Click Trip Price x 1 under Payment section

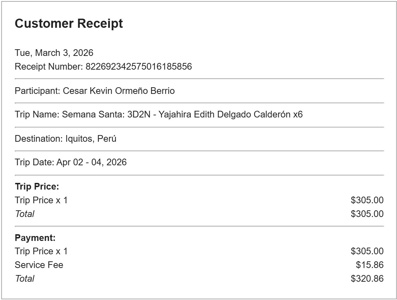41,251
